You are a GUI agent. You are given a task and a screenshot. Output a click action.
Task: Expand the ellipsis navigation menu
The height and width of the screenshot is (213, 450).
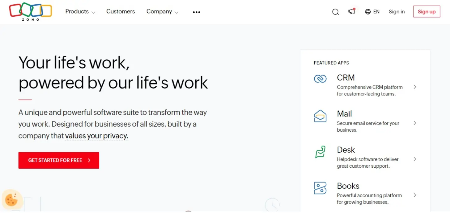coord(196,12)
